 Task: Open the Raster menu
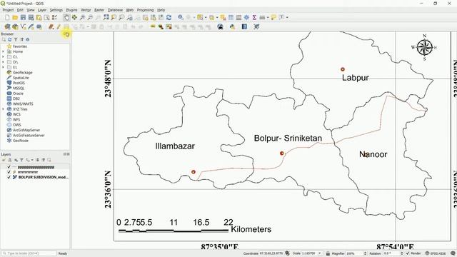[x=99, y=10]
